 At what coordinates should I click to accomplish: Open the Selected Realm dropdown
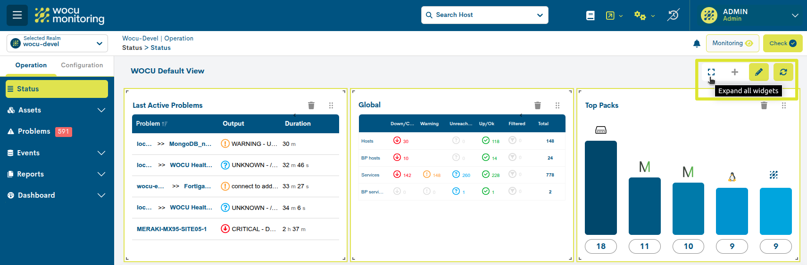[57, 43]
